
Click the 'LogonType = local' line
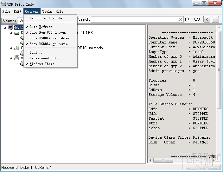tap(176, 52)
